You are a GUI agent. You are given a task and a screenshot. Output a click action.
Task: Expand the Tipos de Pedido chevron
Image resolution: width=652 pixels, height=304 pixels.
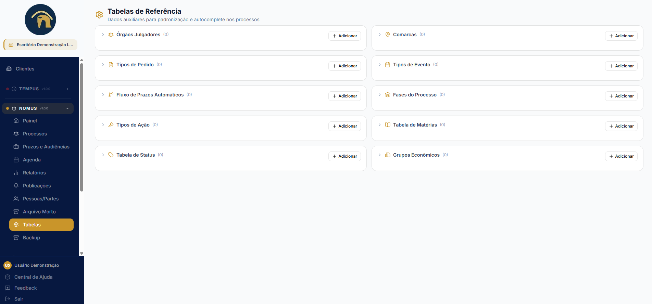coord(103,65)
